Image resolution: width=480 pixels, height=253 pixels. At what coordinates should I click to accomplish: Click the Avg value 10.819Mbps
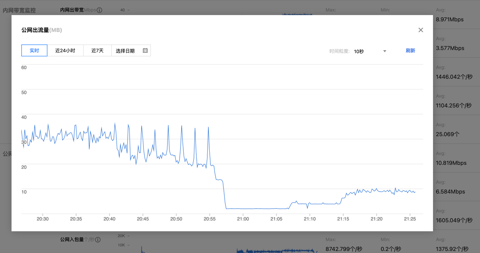tap(451, 163)
